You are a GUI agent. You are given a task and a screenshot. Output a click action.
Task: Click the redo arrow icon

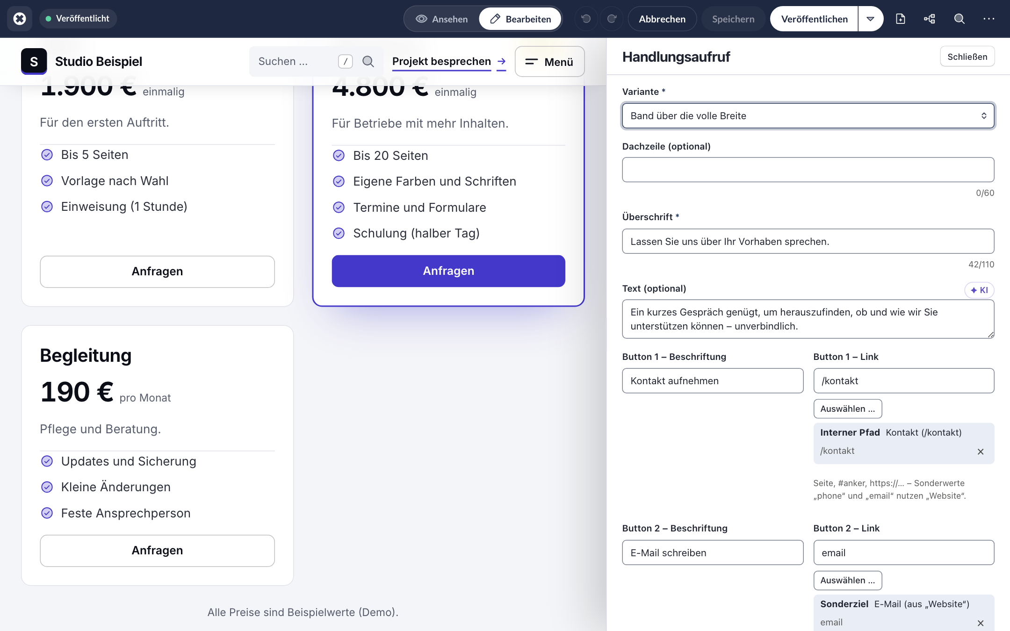612,19
